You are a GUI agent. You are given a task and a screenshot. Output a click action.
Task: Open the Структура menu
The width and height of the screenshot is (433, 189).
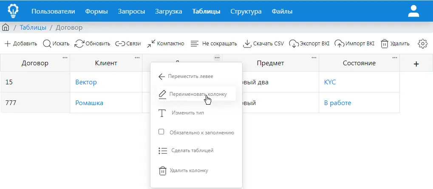(x=246, y=11)
